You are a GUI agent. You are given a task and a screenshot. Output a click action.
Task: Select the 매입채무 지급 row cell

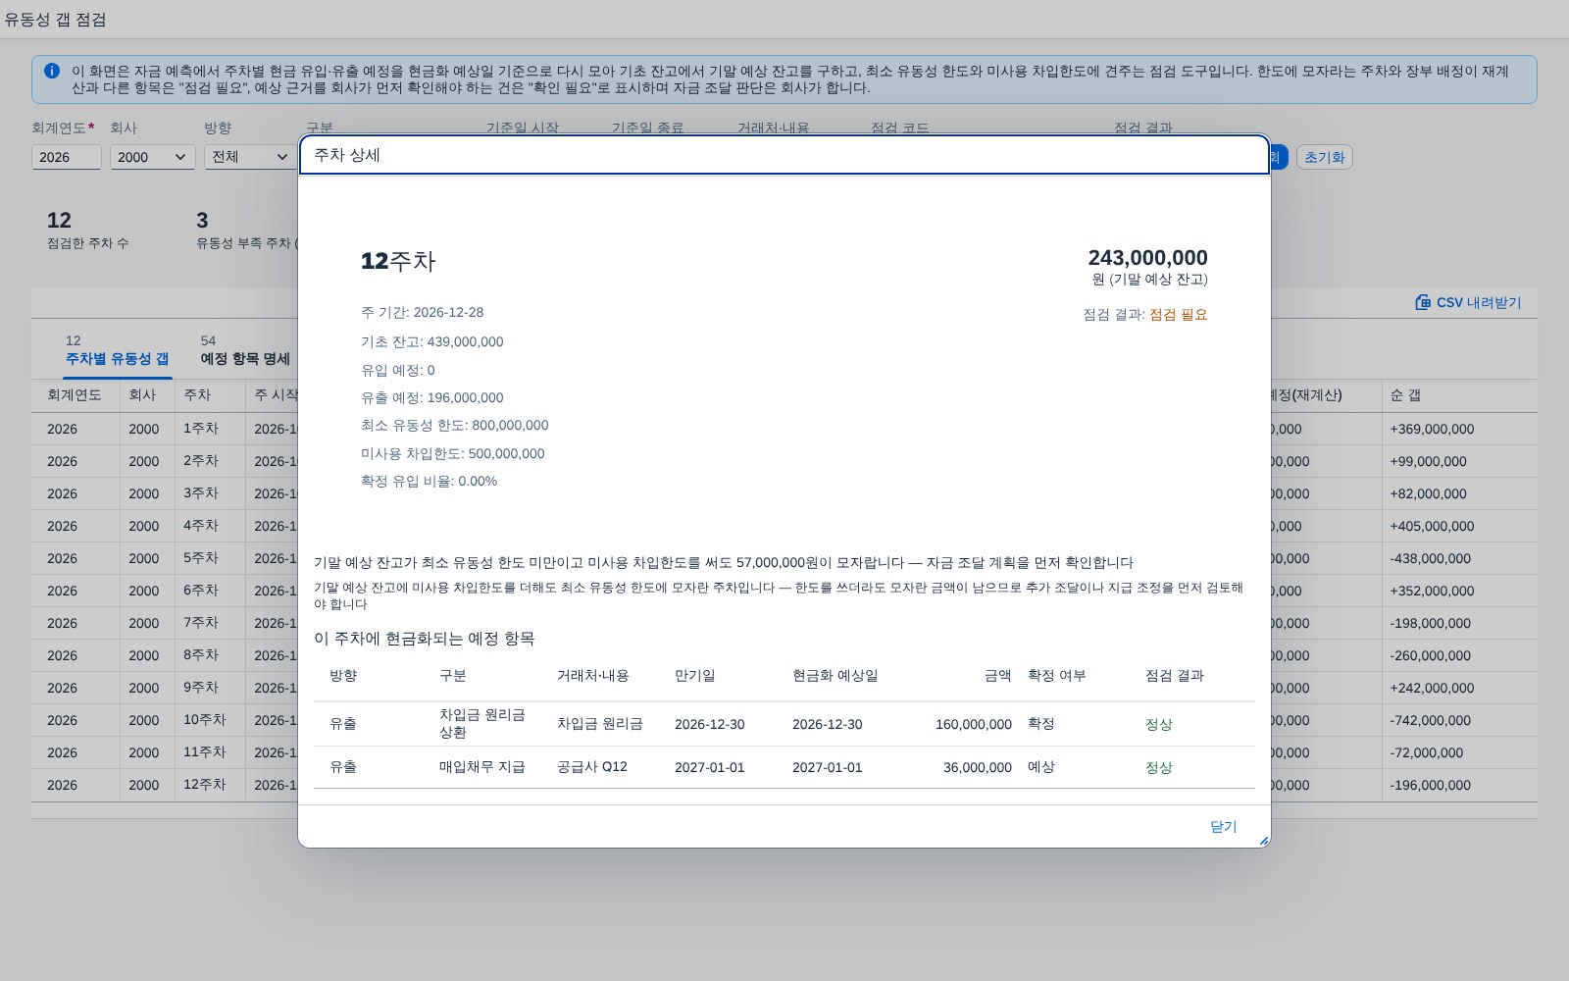482,767
